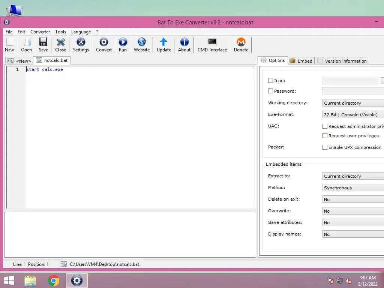Viewport: 384px width, 288px height.
Task: Click the status bar path C:\Users\VM4\Desktop\notcalc.bat
Action: tap(104, 264)
